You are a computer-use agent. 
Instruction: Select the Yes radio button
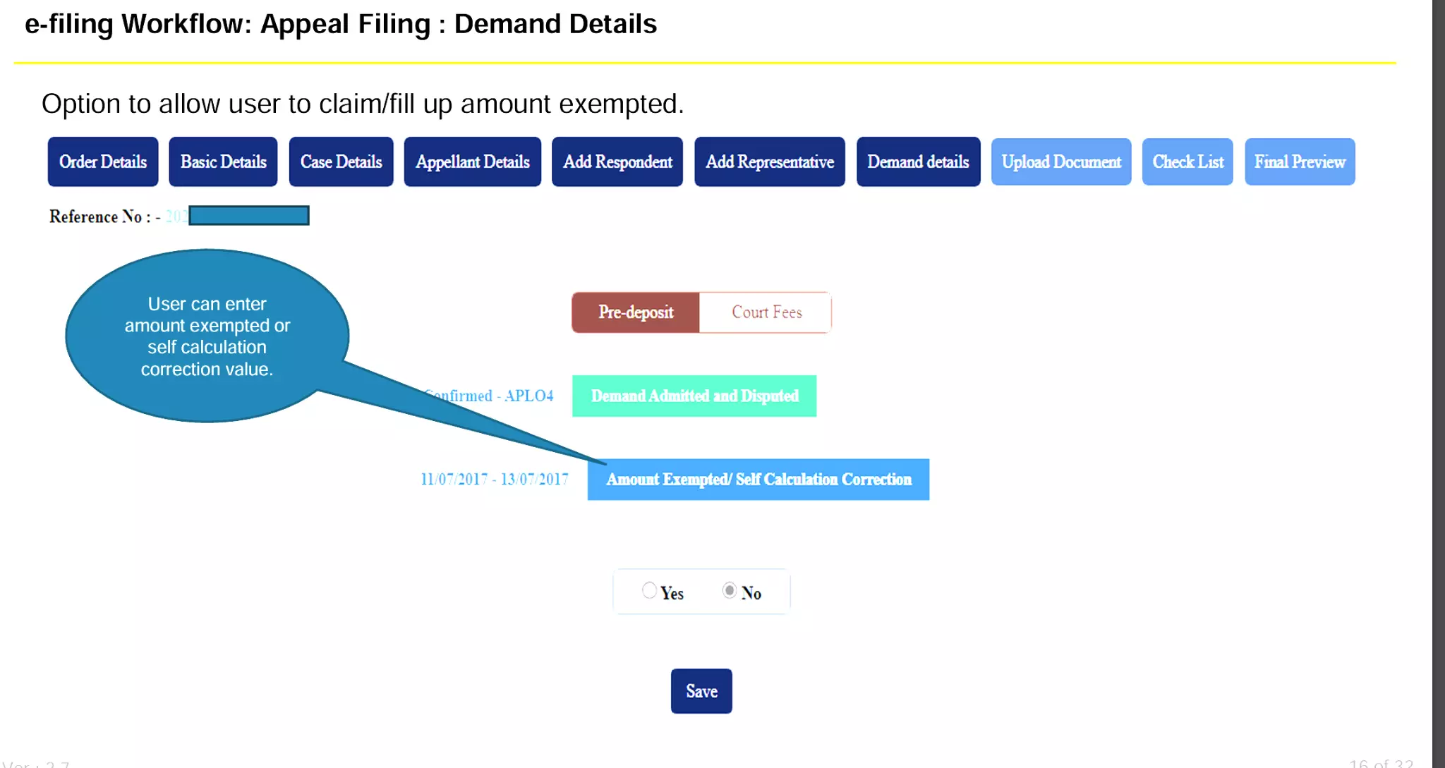click(x=649, y=590)
